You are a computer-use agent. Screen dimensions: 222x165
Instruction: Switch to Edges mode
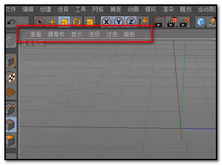[x=11, y=124]
